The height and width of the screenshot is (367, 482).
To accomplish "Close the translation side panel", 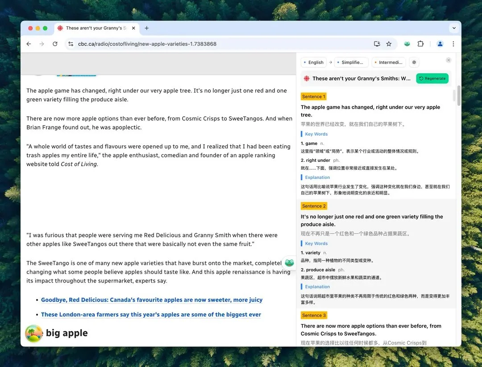I will (449, 60).
